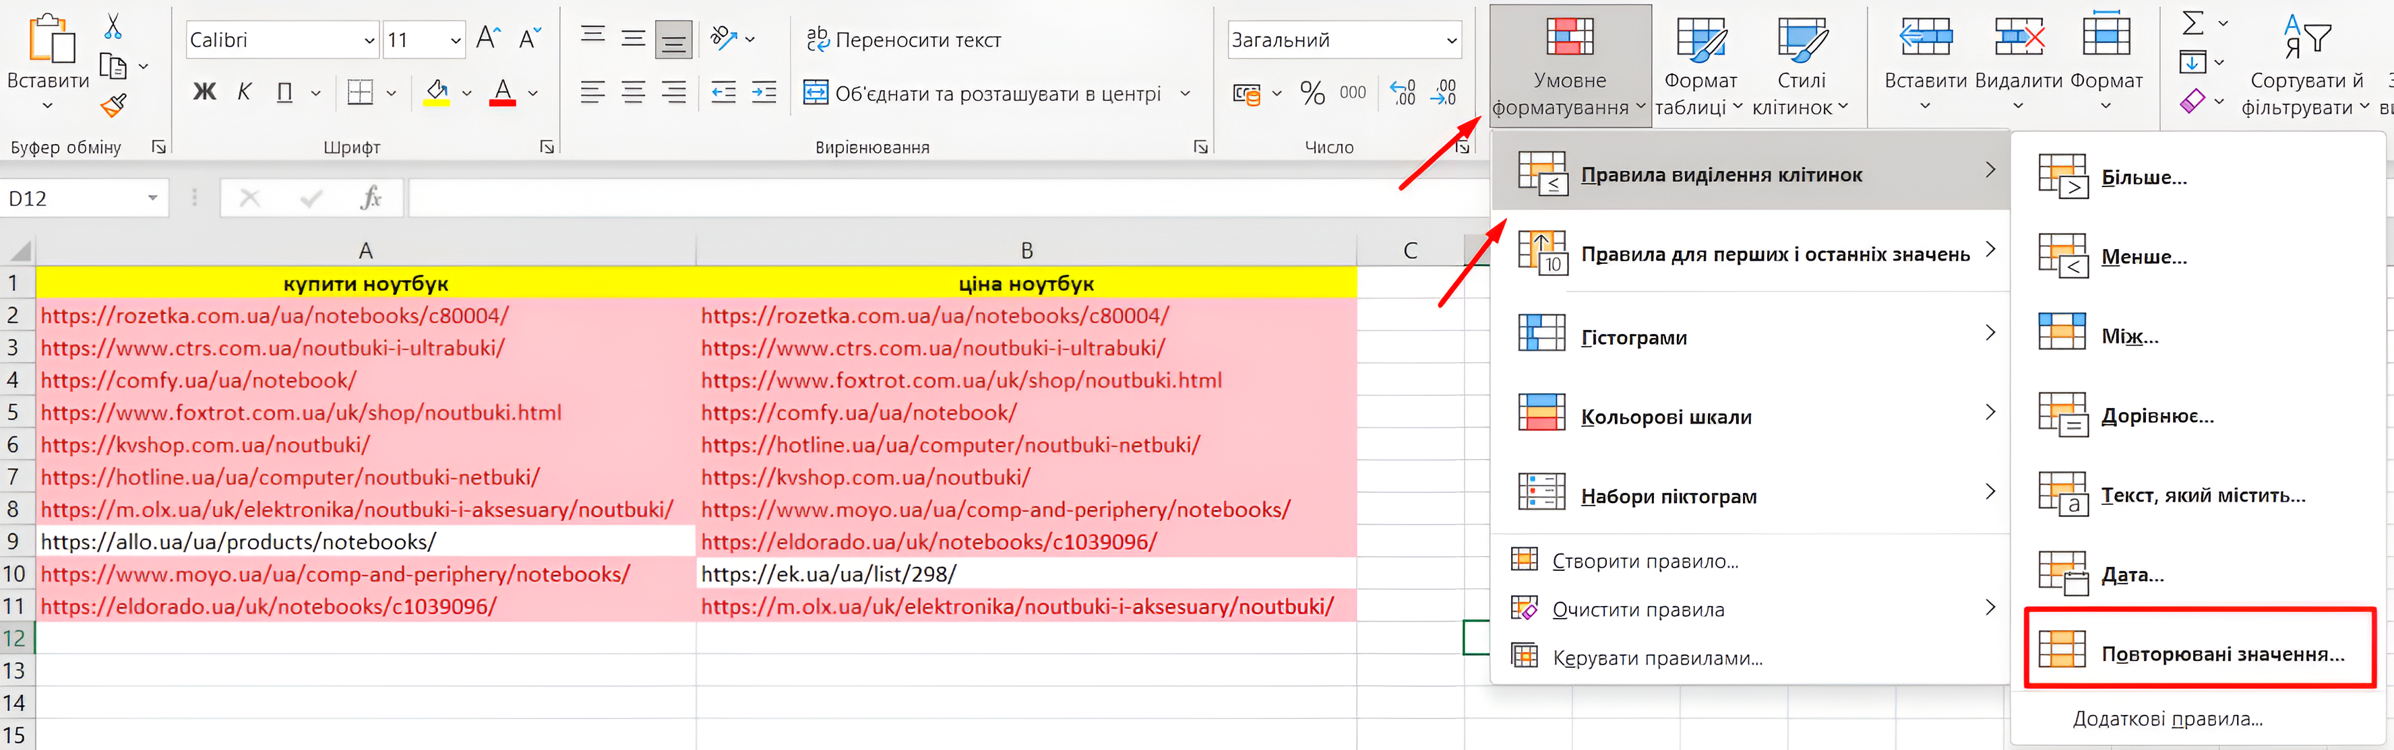The height and width of the screenshot is (750, 2394).
Task: Open Умовне форматування menu button
Action: click(x=1570, y=66)
